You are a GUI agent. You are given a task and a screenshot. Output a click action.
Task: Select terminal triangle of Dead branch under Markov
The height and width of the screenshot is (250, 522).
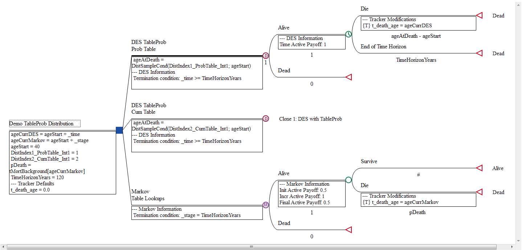point(348,230)
